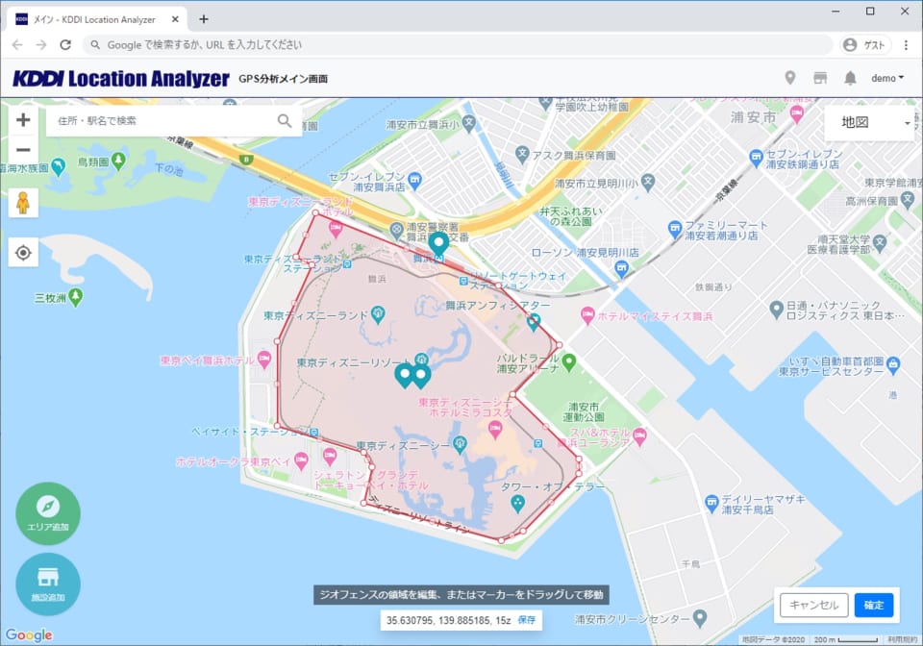
Task: Click エリア追加 compass button
Action: coord(48,513)
